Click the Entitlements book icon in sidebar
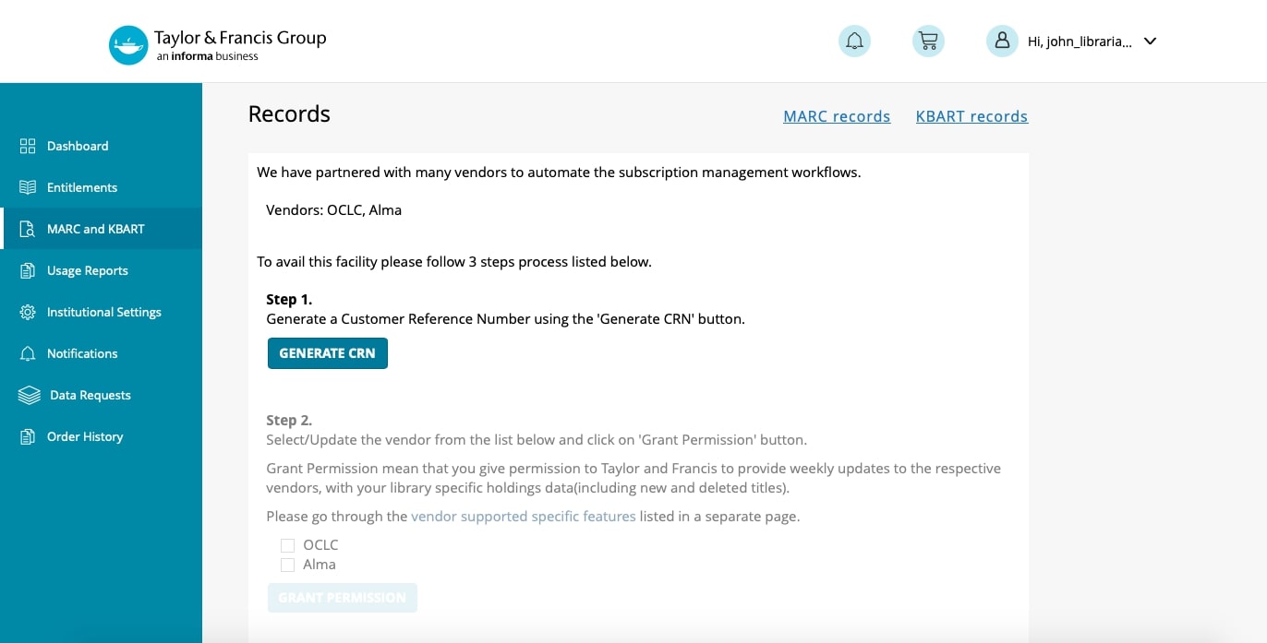The height and width of the screenshot is (643, 1267). pyautogui.click(x=28, y=187)
